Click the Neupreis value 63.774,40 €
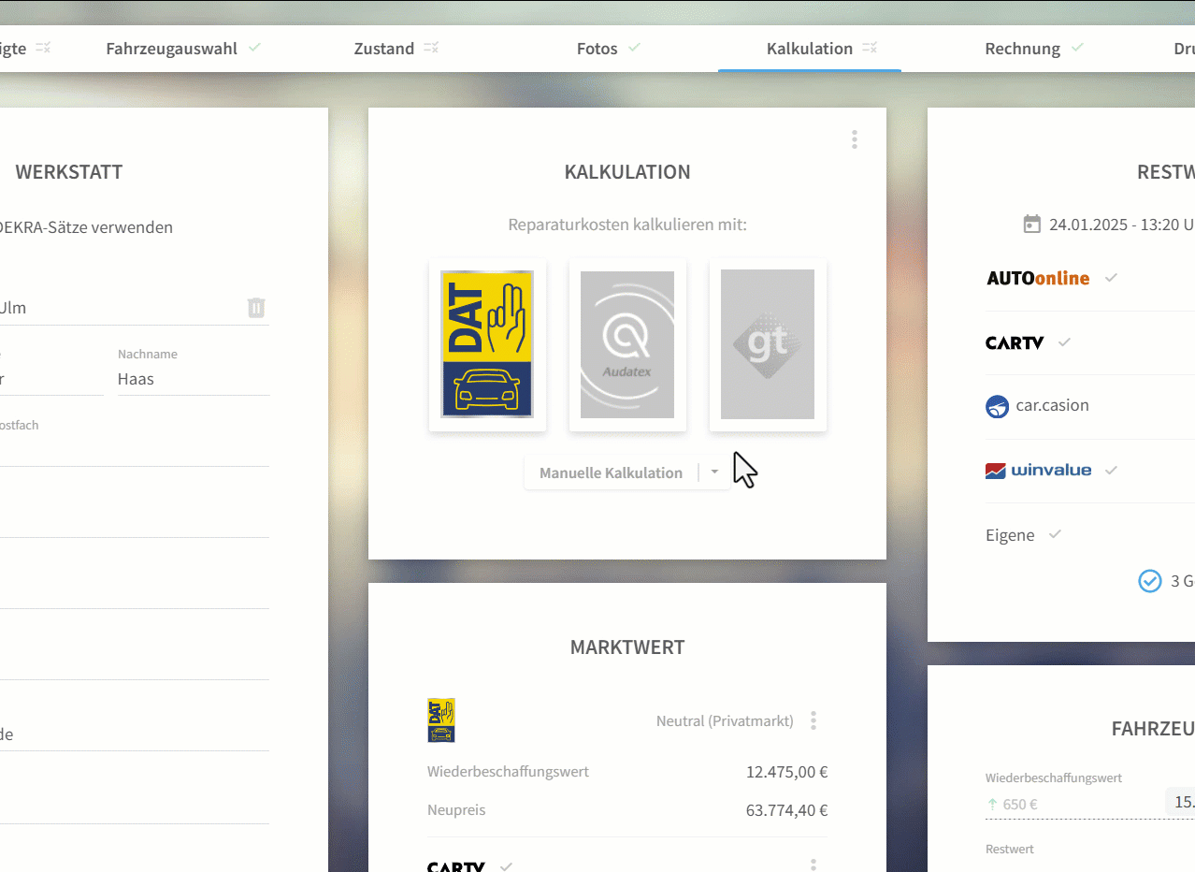Screen dimensions: 1195x872 (787, 810)
